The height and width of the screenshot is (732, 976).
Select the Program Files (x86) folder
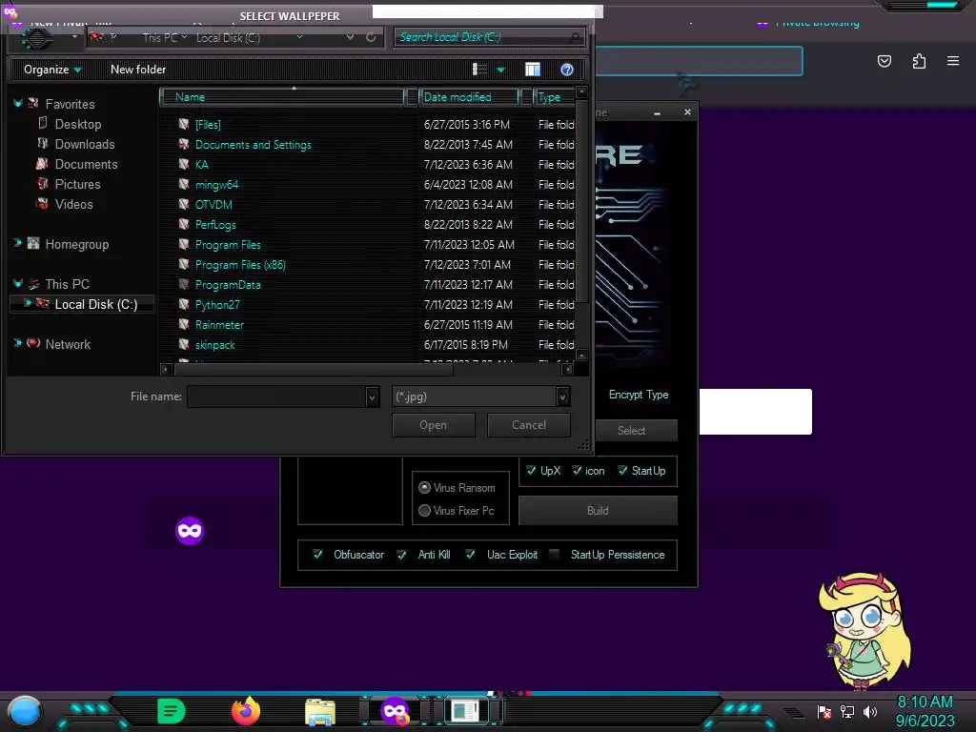(x=240, y=265)
